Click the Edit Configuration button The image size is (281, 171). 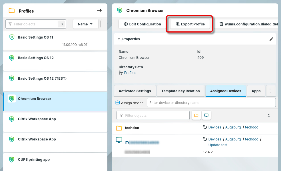click(x=142, y=24)
